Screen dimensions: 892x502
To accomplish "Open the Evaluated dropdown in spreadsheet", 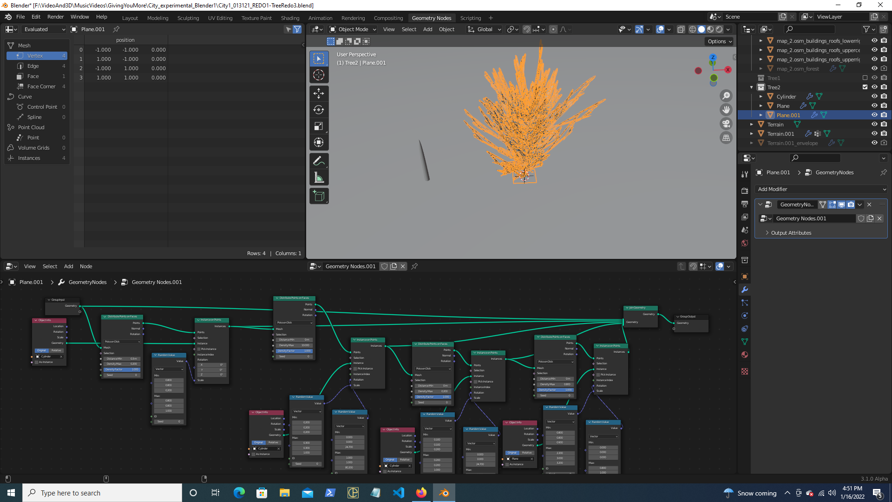I will 44,29.
